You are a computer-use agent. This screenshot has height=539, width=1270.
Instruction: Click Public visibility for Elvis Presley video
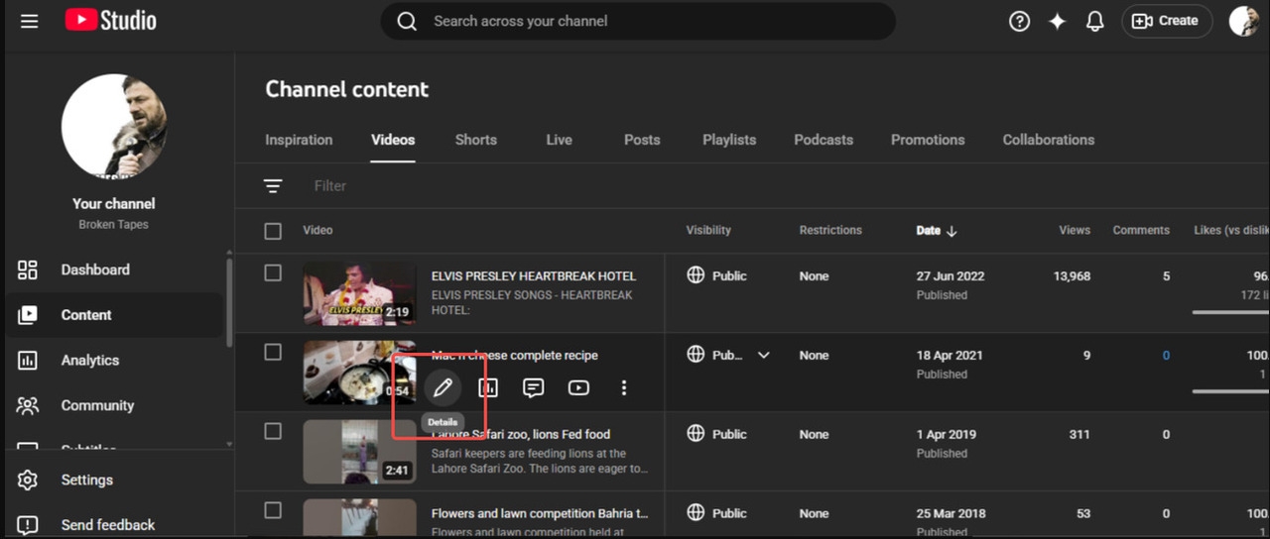point(716,276)
